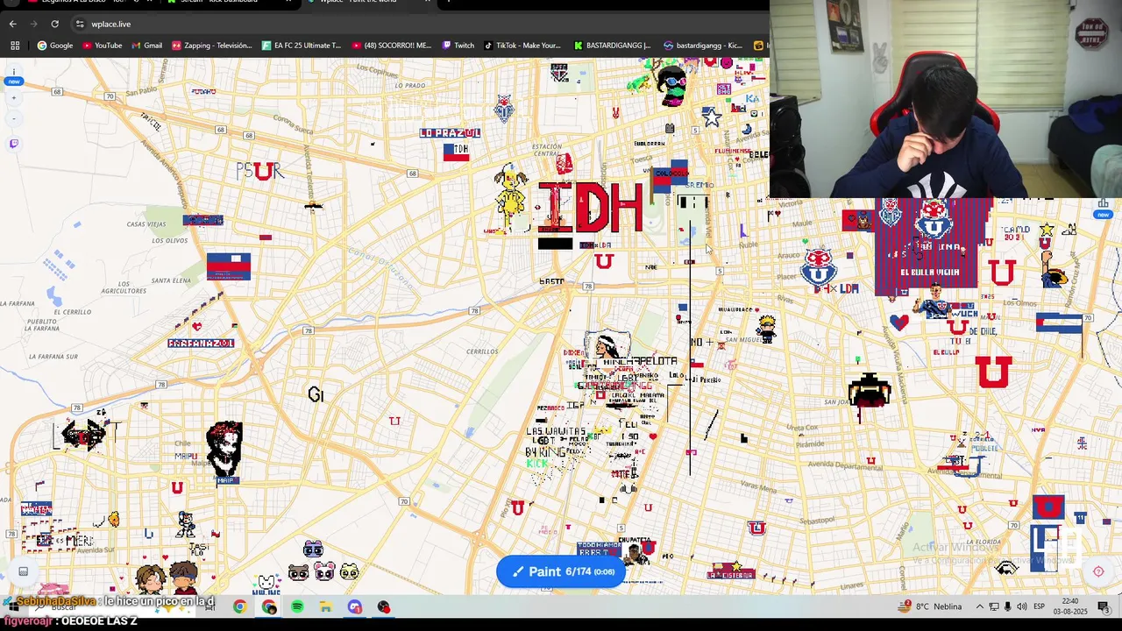Open the Gmail bookmark
1122x631 pixels.
(146, 46)
